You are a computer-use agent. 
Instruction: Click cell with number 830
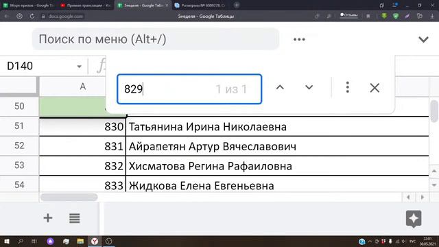[82, 126]
